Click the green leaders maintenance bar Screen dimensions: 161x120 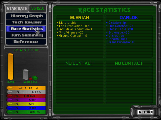tap(35, 78)
